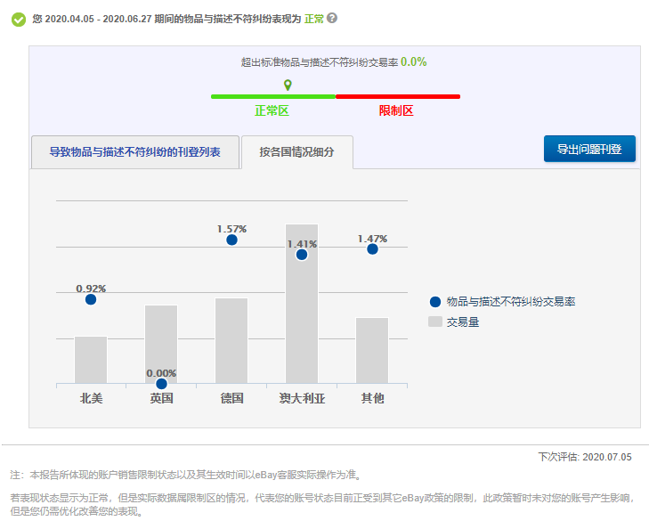Viewport: 649px width, 529px height.
Task: Open the 导致物品与描述不符纠纷的刊登列表 tab
Action: point(135,152)
